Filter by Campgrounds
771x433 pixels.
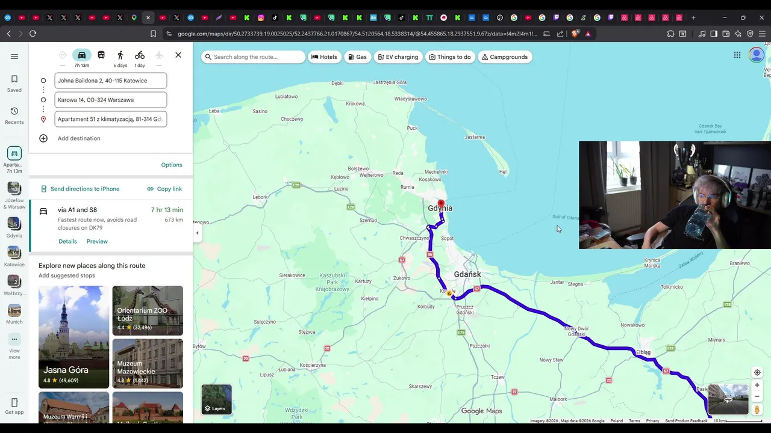(505, 57)
